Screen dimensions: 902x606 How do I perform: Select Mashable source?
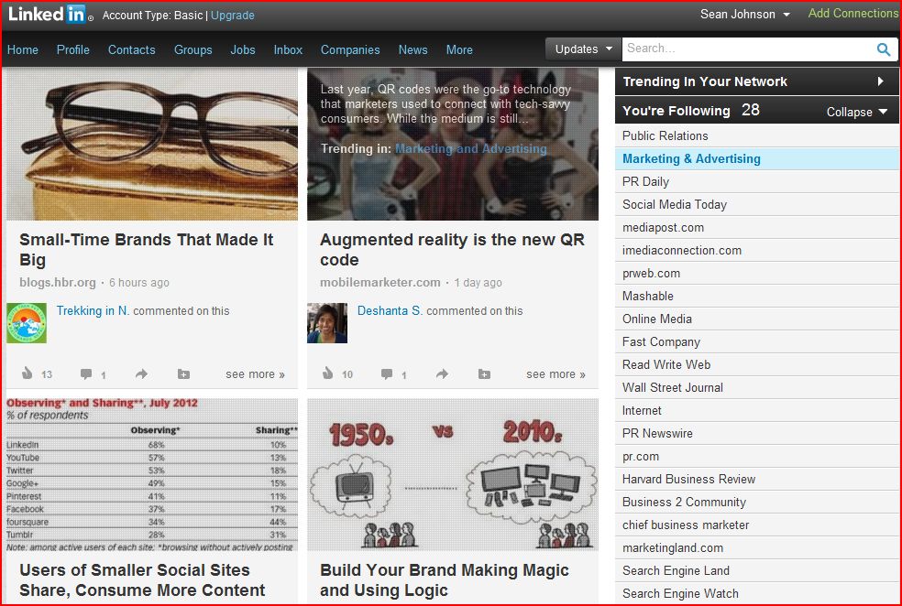tap(756, 297)
